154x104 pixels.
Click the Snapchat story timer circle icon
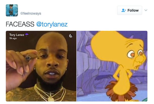[71, 36]
